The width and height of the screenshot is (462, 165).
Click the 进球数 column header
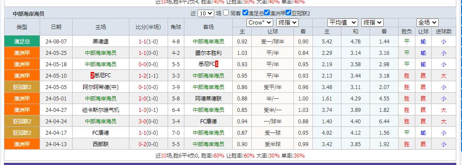pos(444,32)
